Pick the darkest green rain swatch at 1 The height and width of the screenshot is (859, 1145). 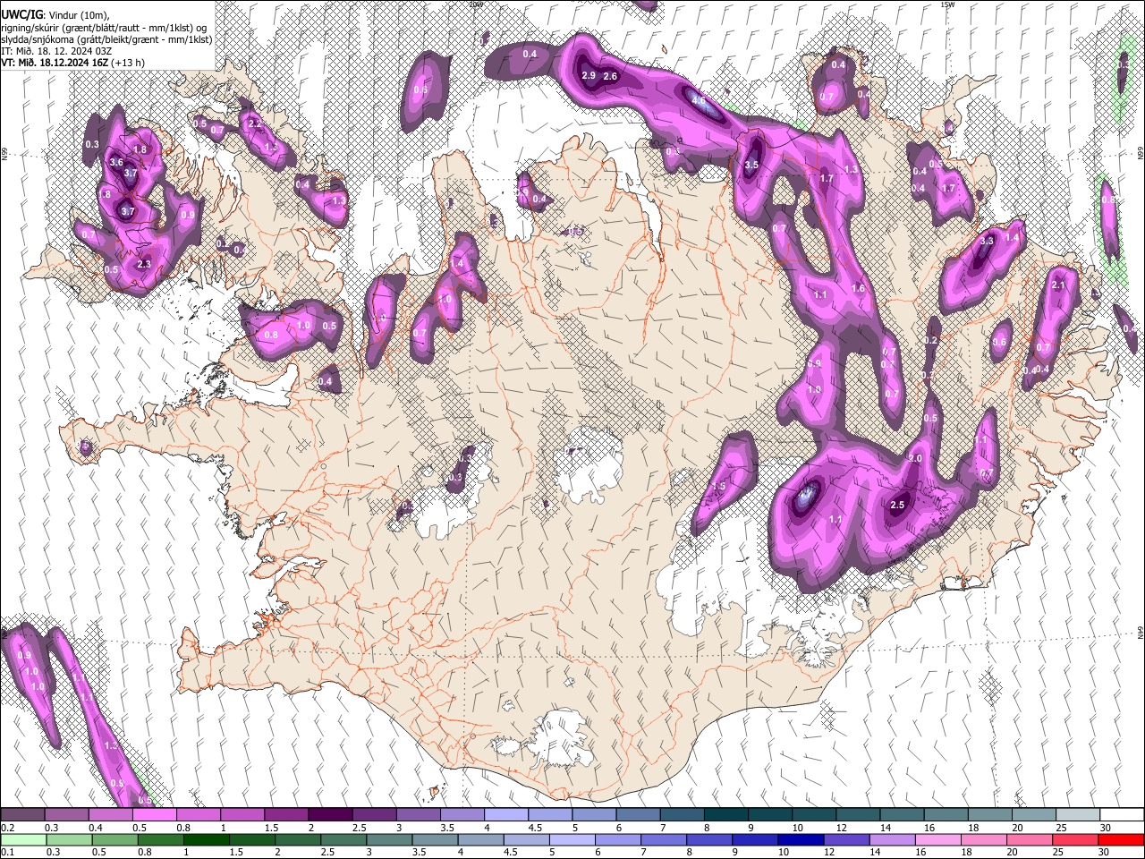pos(207,839)
